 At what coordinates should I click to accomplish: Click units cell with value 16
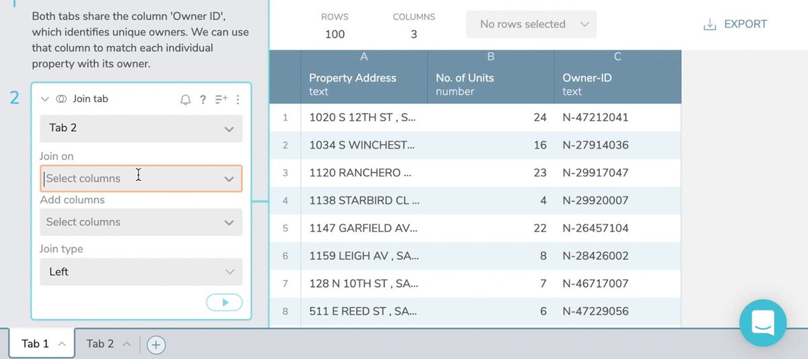point(491,145)
